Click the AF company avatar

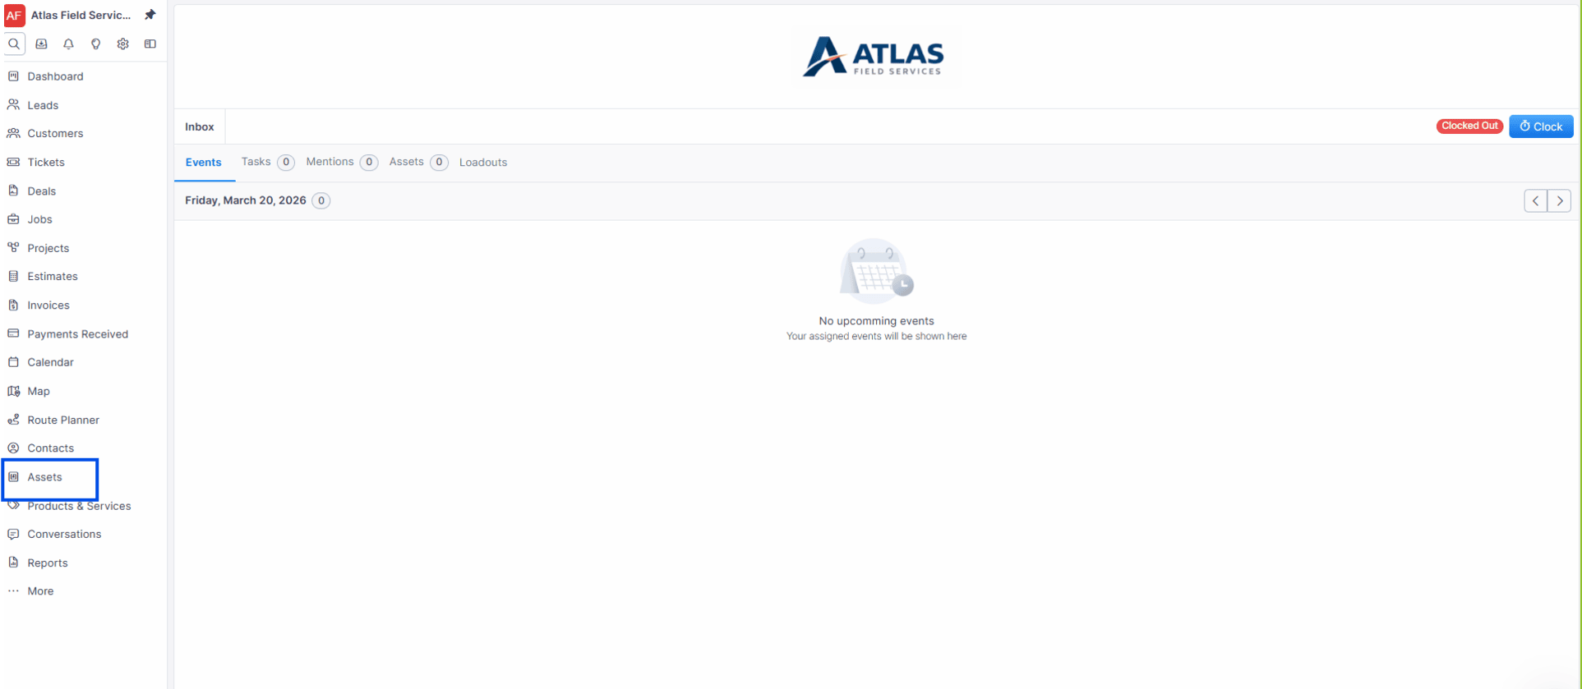coord(14,15)
